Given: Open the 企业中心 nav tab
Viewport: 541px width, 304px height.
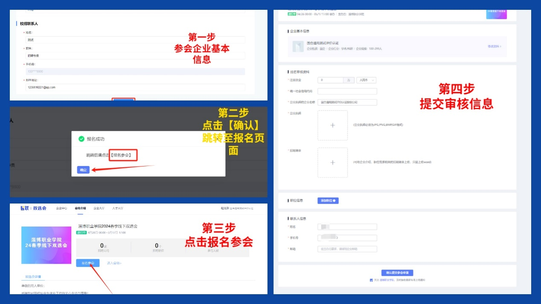Looking at the screenshot, I should (61, 208).
